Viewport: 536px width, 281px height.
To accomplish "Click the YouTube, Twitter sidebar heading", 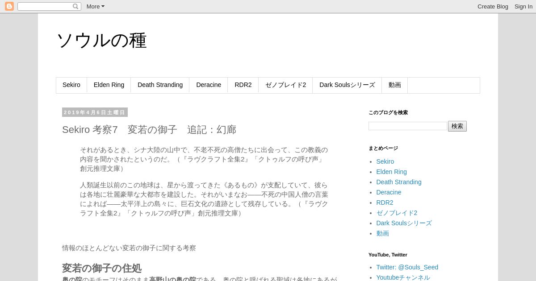I will (x=388, y=255).
